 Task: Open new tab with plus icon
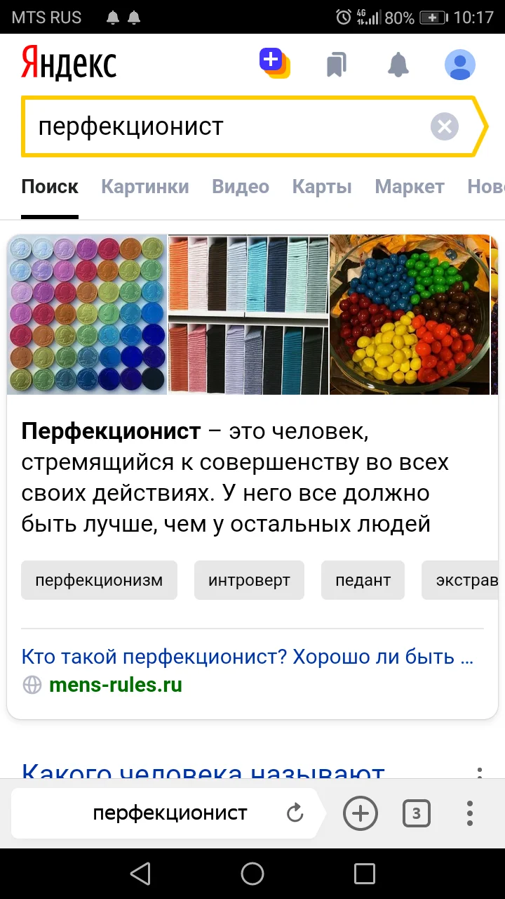(x=361, y=813)
